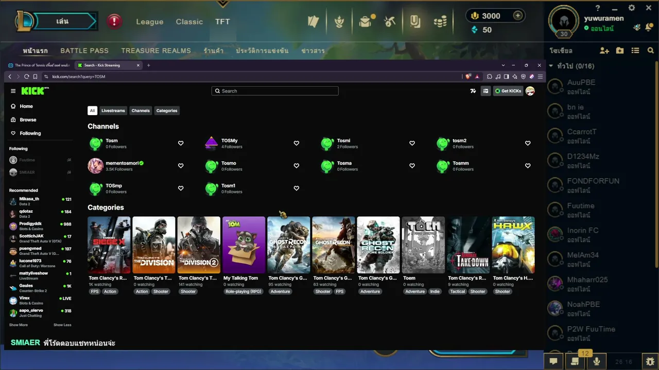The width and height of the screenshot is (659, 370).
Task: Toggle League voice microphone button
Action: [x=597, y=361]
